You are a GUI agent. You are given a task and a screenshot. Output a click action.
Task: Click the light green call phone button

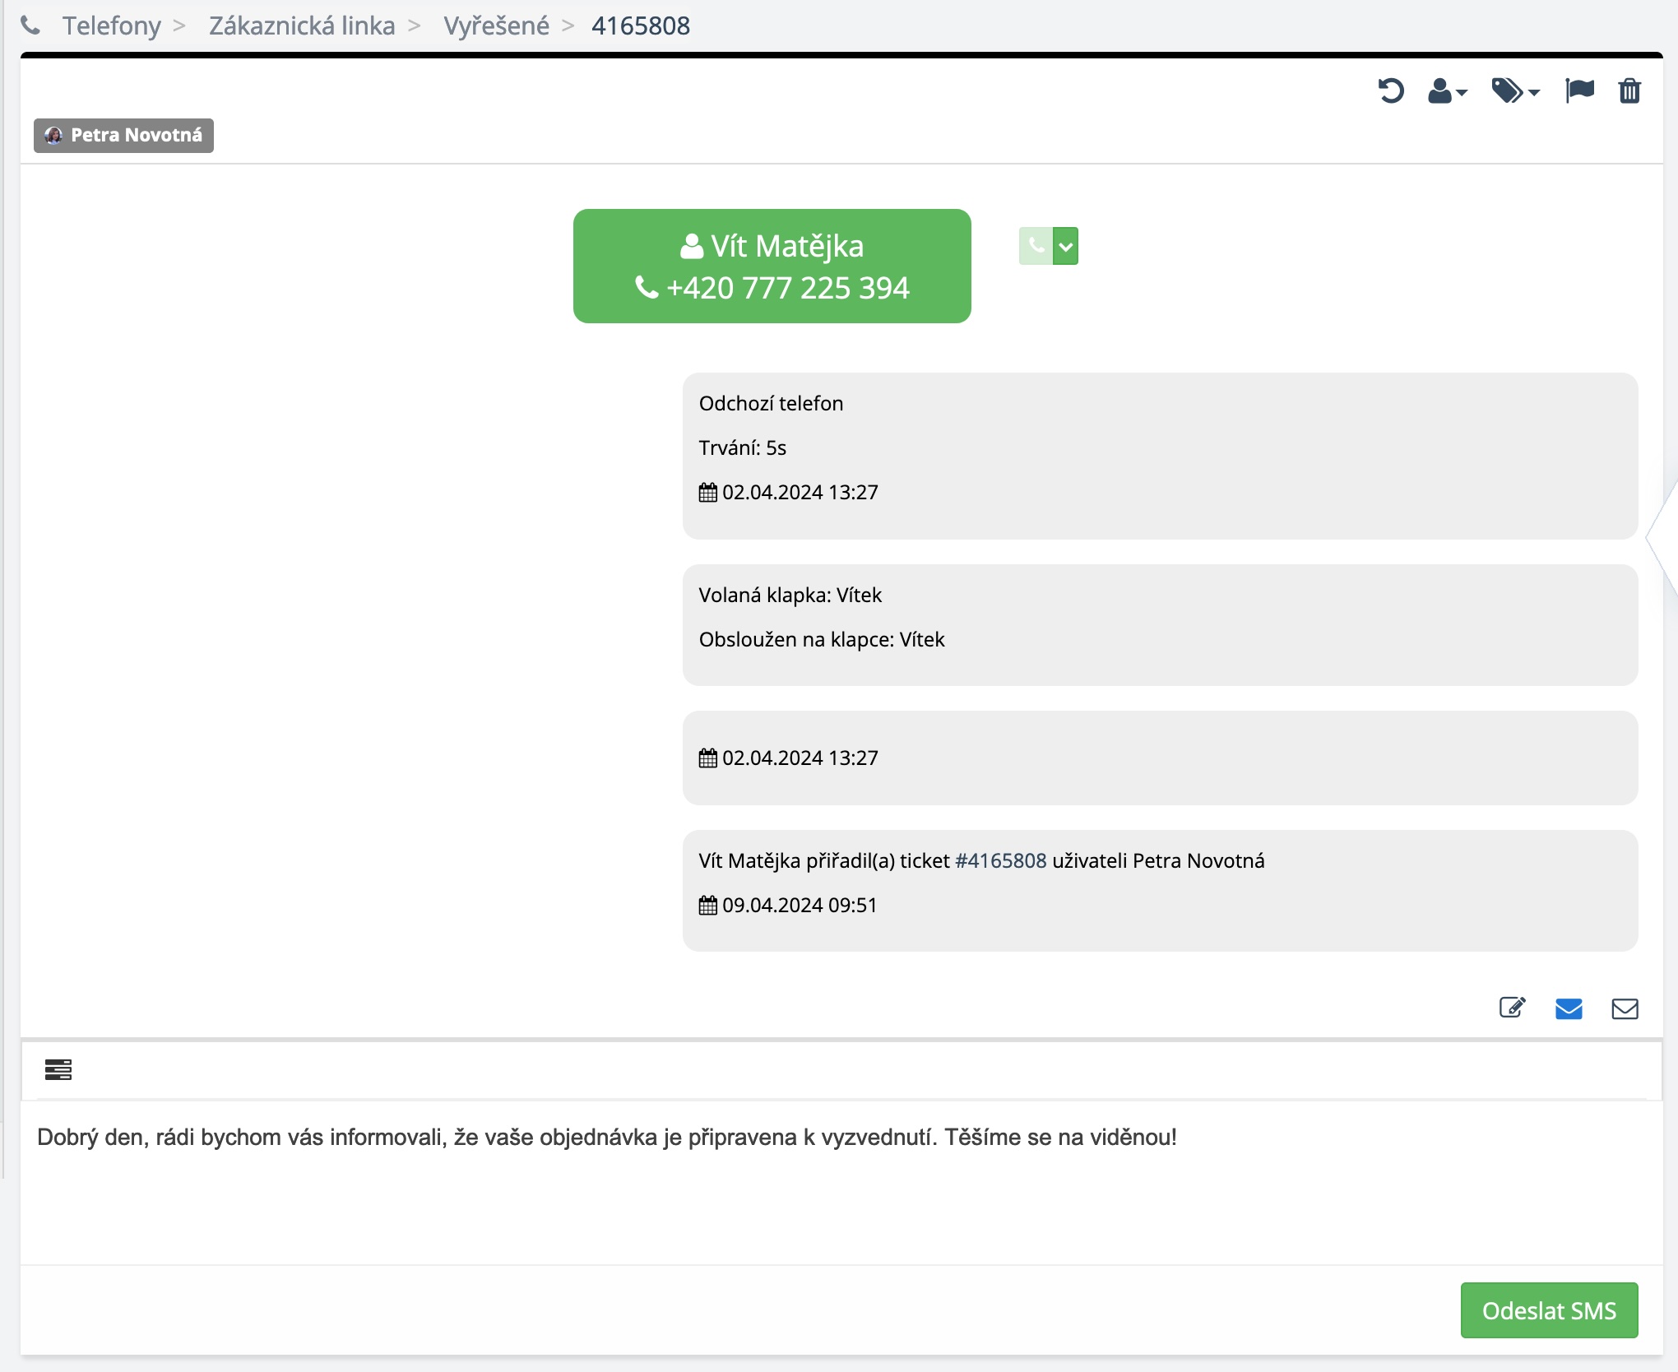pos(1036,246)
